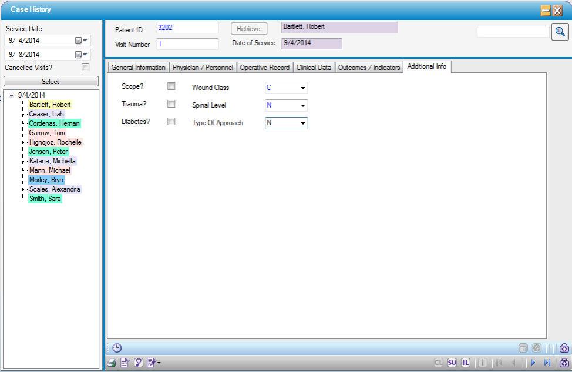Click the query binoculars icon in the toolbar
Screen dimensions: 572x372
(x=138, y=363)
